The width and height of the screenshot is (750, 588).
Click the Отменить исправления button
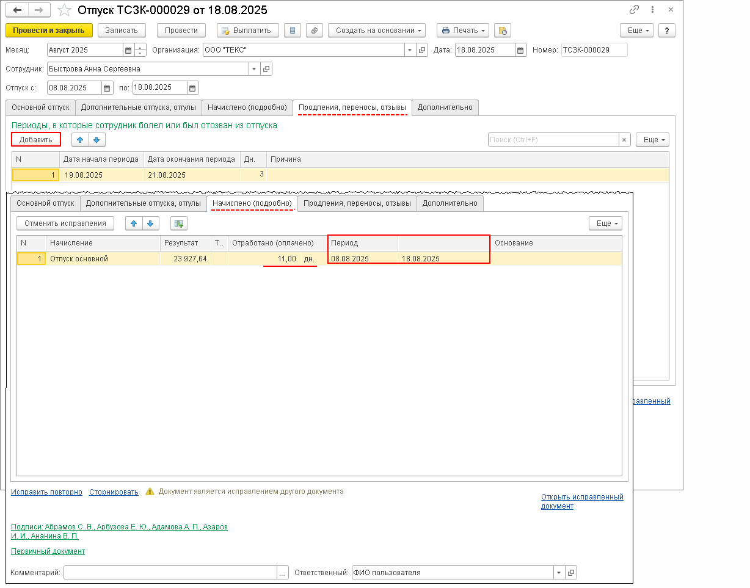tap(65, 223)
